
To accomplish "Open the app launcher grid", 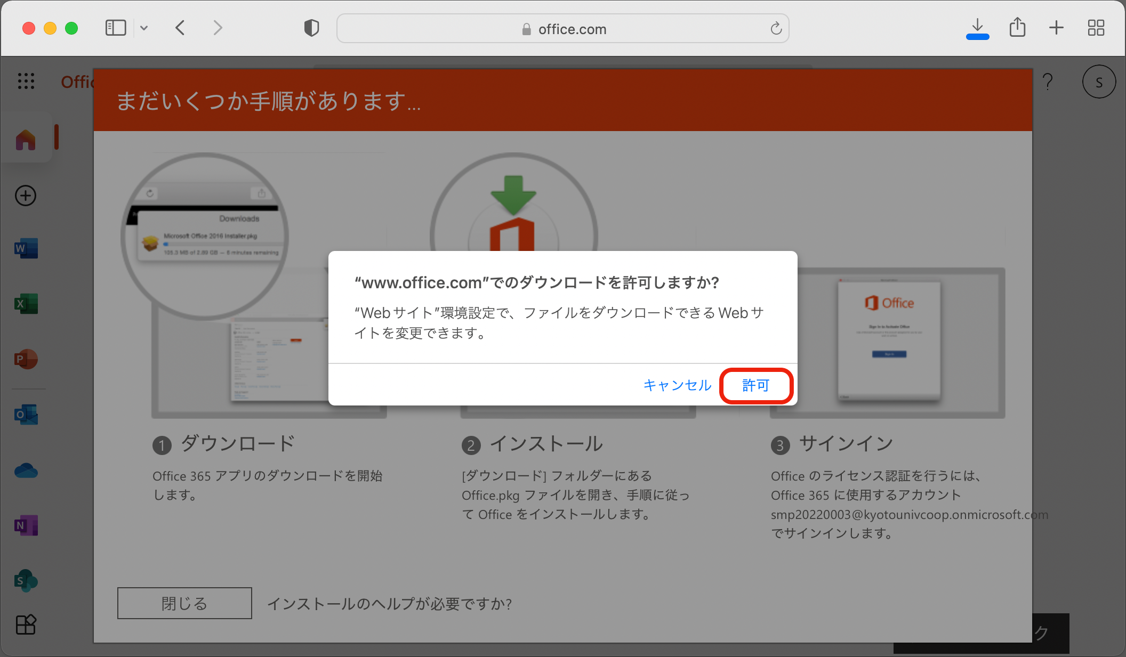I will pyautogui.click(x=26, y=81).
